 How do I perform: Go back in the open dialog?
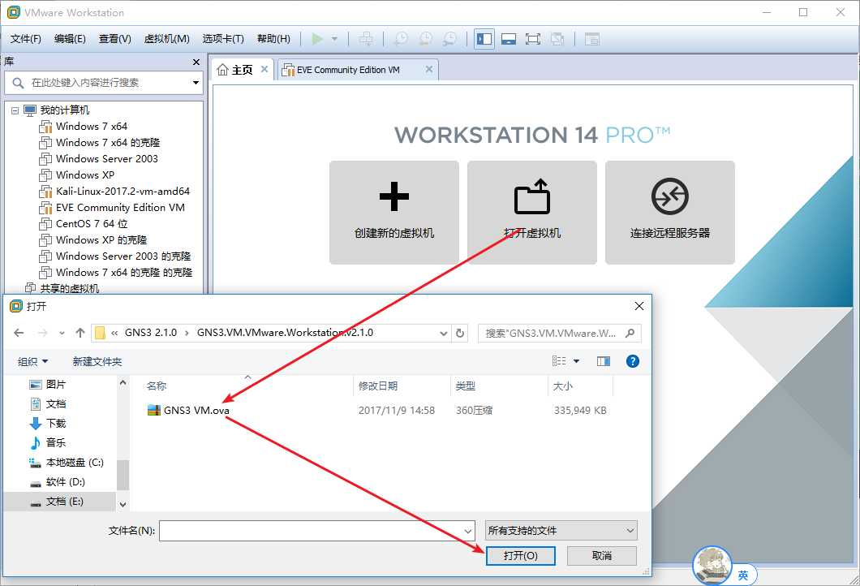click(19, 333)
